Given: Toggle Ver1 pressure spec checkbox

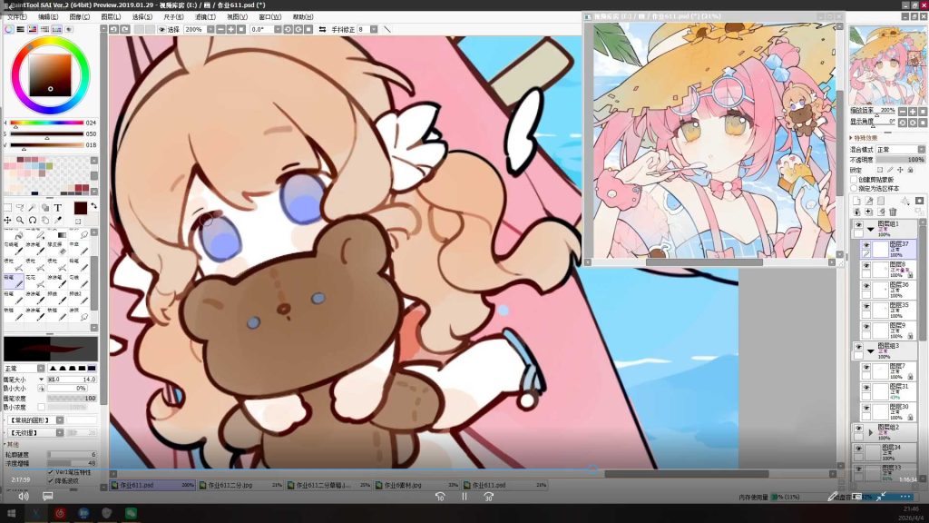Looking at the screenshot, I should [51, 472].
